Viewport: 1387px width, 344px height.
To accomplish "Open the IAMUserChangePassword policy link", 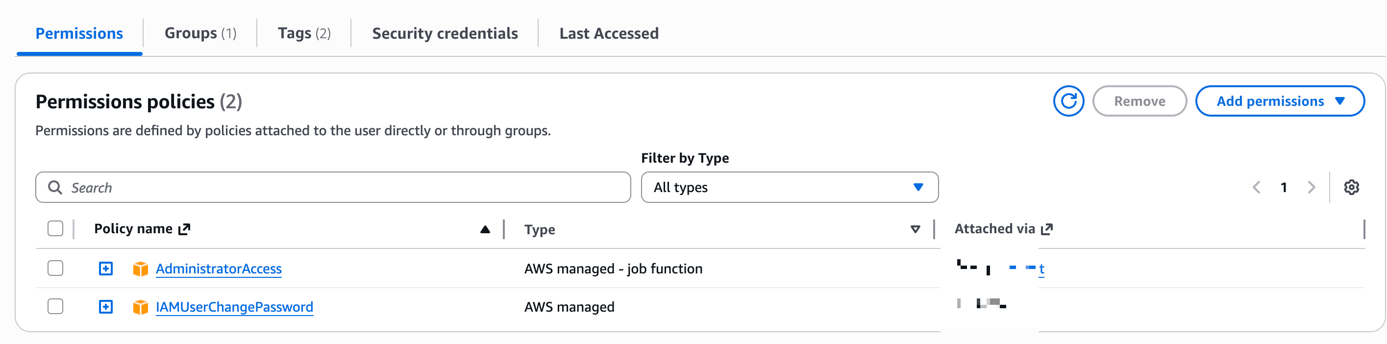I will [x=234, y=307].
